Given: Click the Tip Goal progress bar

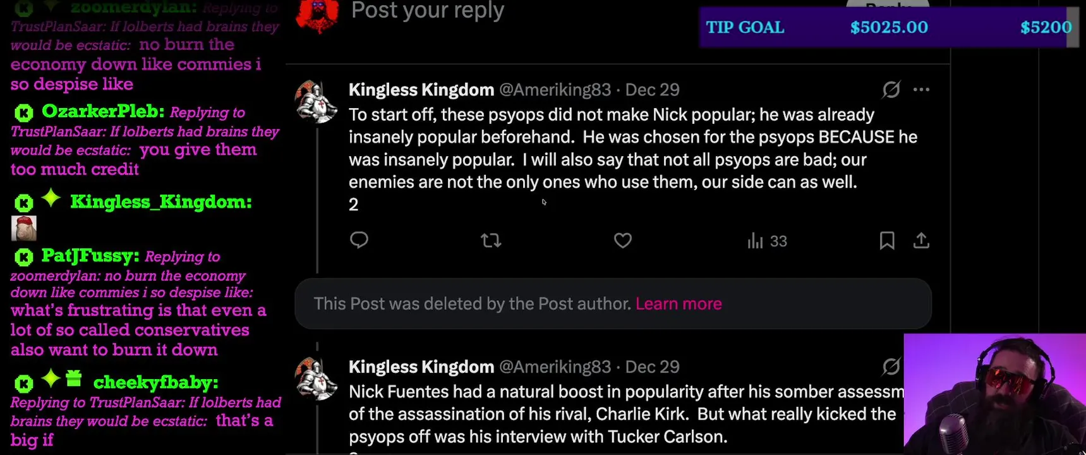Looking at the screenshot, I should click(x=888, y=28).
